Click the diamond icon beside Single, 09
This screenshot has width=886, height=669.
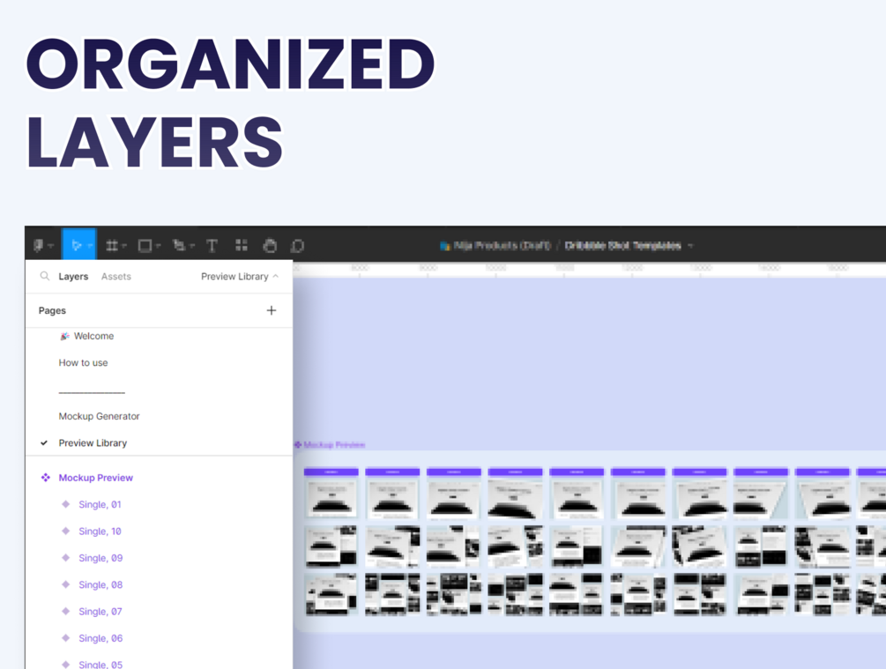tap(65, 558)
